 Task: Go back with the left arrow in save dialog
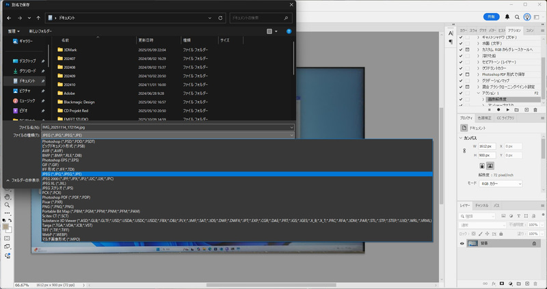[x=9, y=18]
